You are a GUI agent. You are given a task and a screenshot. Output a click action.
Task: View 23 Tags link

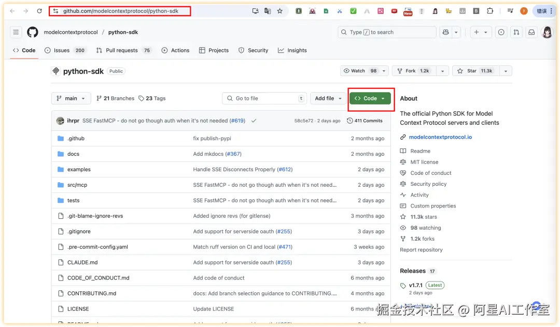(x=152, y=98)
